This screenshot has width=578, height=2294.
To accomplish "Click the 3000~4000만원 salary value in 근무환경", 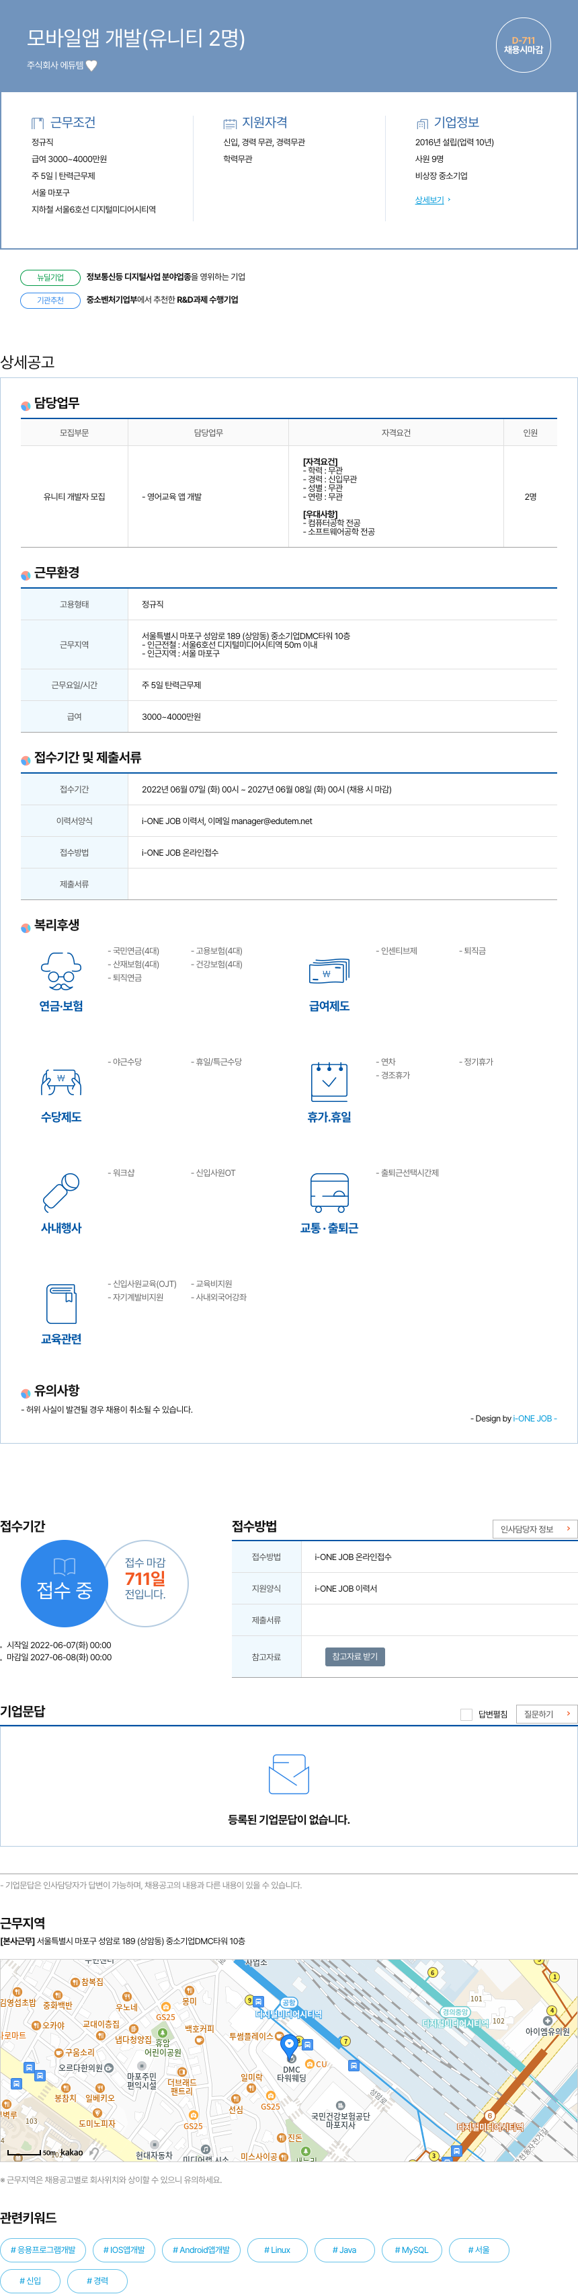I will (x=171, y=717).
